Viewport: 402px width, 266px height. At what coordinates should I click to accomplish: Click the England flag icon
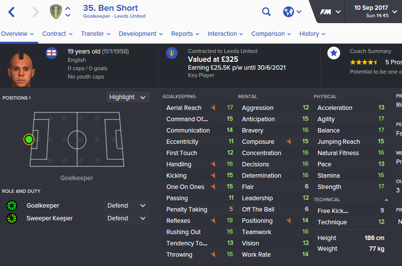tap(51, 53)
